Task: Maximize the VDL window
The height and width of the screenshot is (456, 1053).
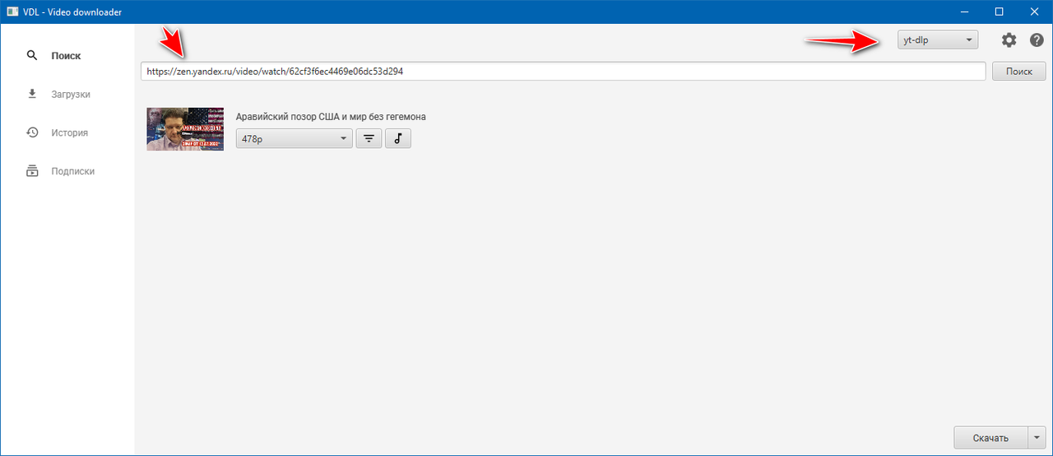Action: pyautogui.click(x=999, y=12)
